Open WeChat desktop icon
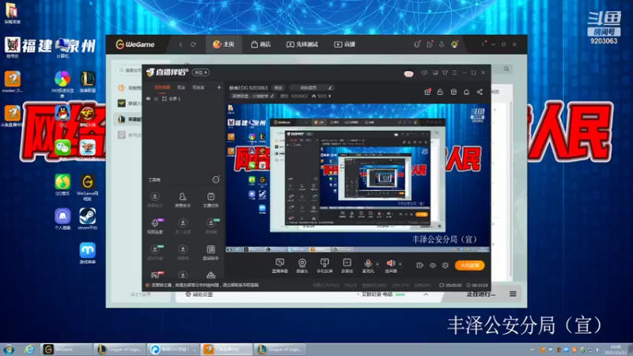Viewport: 633px width, 356px height. (63, 148)
